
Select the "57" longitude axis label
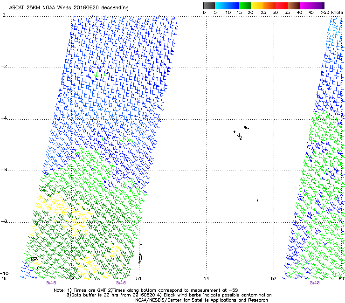point(274,279)
